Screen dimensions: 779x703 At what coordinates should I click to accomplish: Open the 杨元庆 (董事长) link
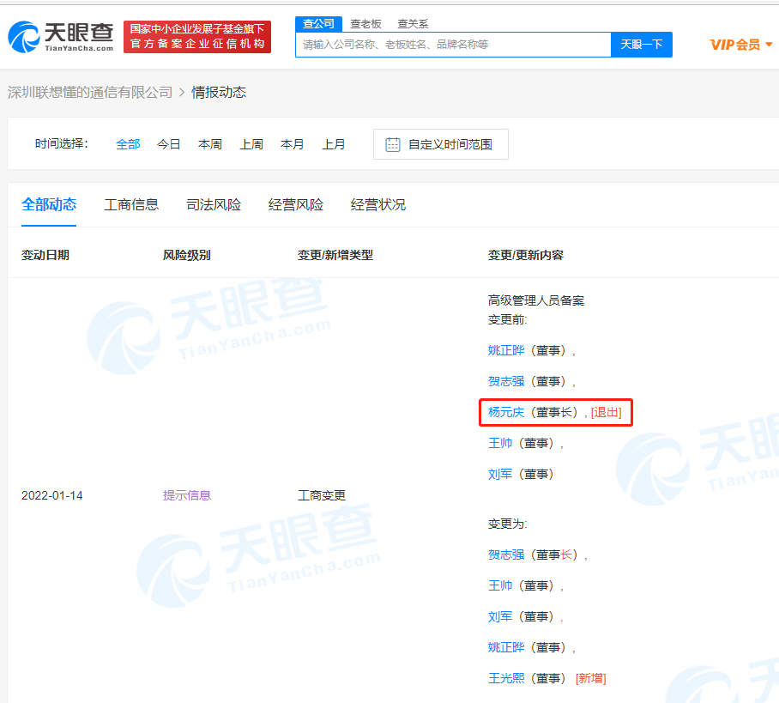point(506,412)
